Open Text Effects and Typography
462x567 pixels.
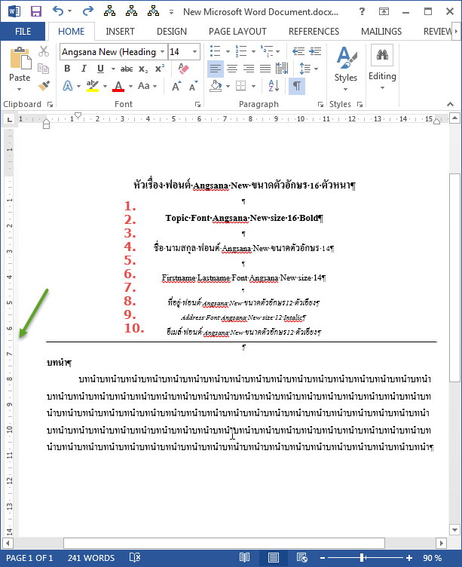pos(68,86)
